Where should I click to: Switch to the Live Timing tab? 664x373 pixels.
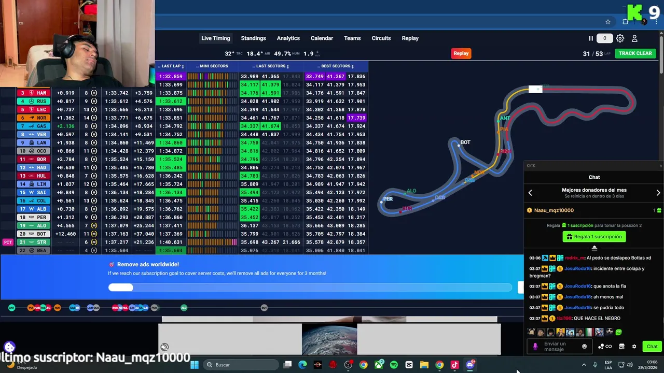[215, 38]
